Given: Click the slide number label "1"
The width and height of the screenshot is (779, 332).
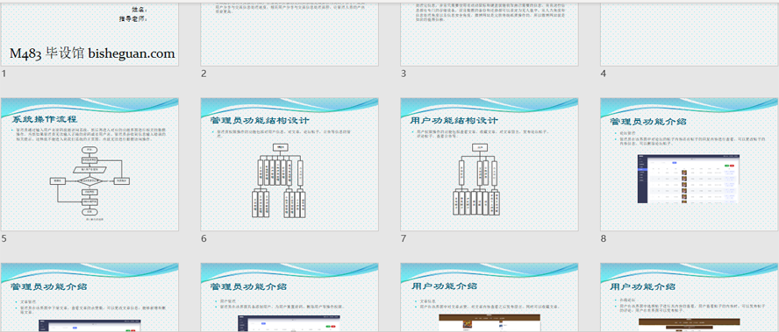Looking at the screenshot, I should click(x=4, y=74).
